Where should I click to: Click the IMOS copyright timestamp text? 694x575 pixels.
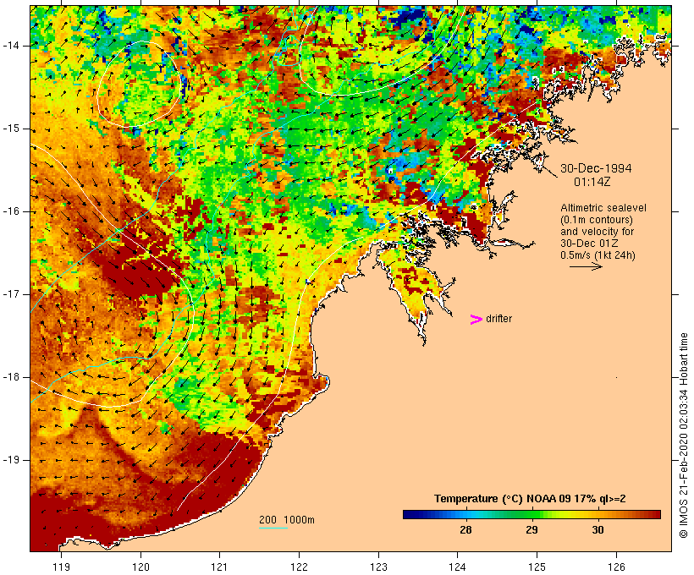(684, 435)
